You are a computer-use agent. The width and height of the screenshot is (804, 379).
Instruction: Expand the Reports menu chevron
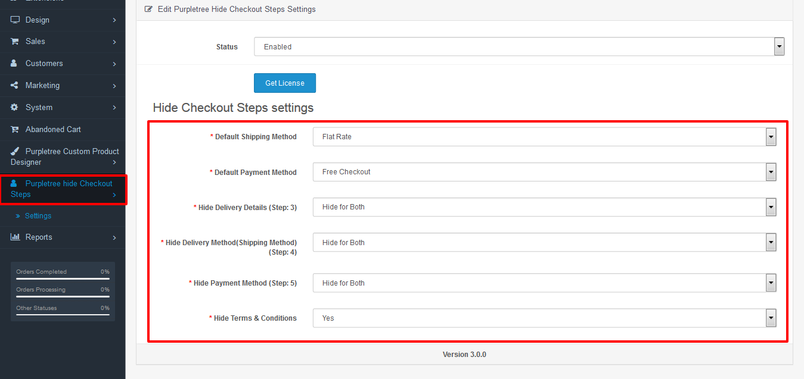pyautogui.click(x=114, y=237)
